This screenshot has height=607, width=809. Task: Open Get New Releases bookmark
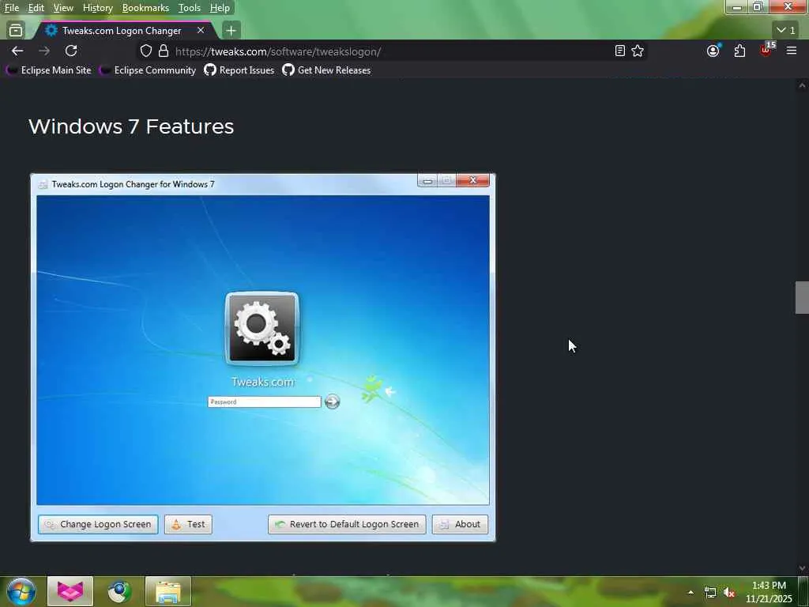pyautogui.click(x=326, y=70)
